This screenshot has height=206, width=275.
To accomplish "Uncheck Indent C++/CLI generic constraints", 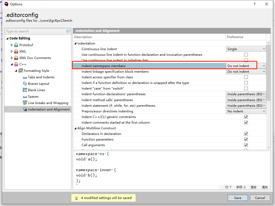I will 246,117.
